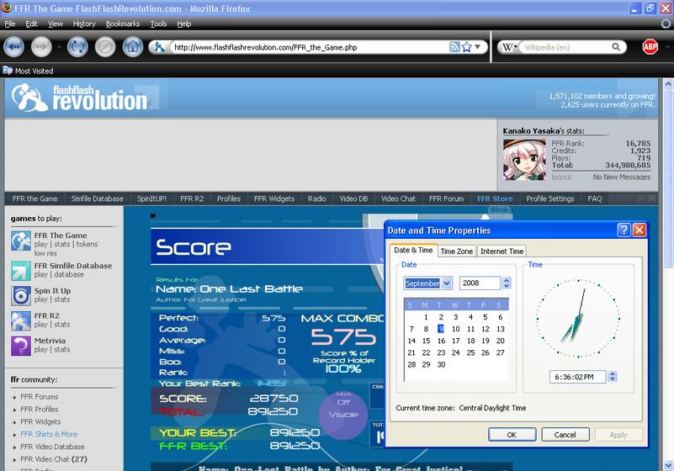Click the low res link under FFR The Game
The image size is (674, 471).
coord(45,253)
